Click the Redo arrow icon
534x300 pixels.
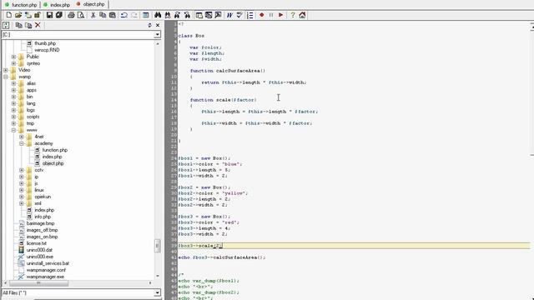coord(133,15)
